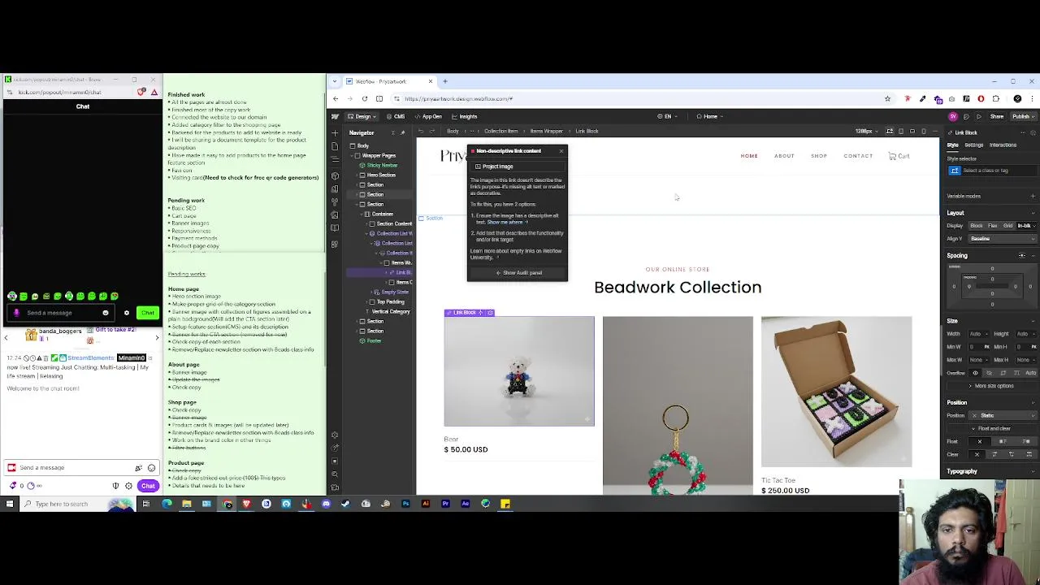Image resolution: width=1040 pixels, height=585 pixels.
Task: Open comments icon in Webflow top bar
Action: pos(966,116)
